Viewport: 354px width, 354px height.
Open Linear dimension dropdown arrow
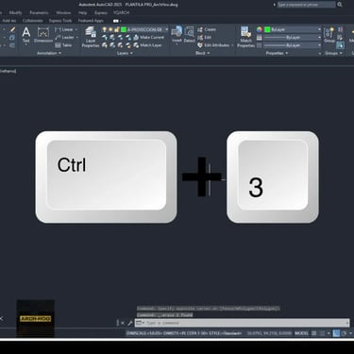(x=76, y=29)
